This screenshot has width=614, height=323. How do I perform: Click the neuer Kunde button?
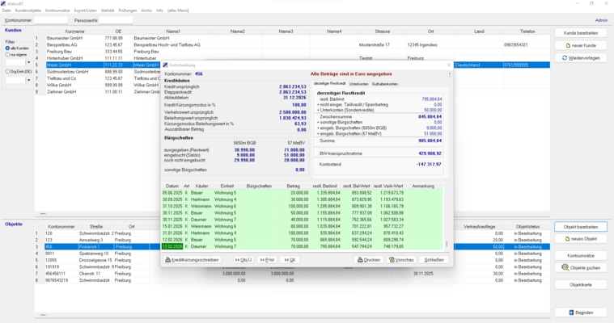[x=580, y=45]
